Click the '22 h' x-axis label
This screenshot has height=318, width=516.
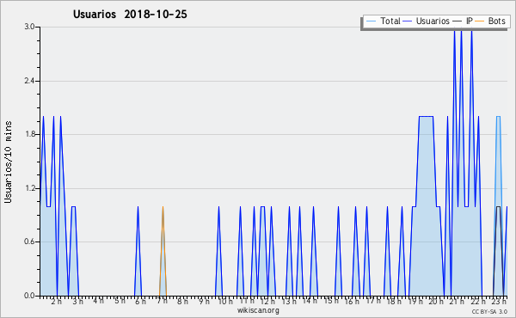[x=478, y=302]
